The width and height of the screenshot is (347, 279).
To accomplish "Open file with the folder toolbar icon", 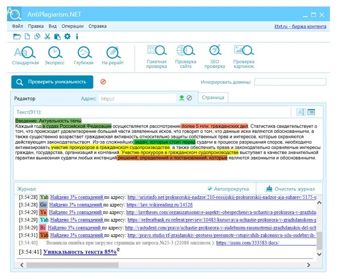I will [x=17, y=37].
